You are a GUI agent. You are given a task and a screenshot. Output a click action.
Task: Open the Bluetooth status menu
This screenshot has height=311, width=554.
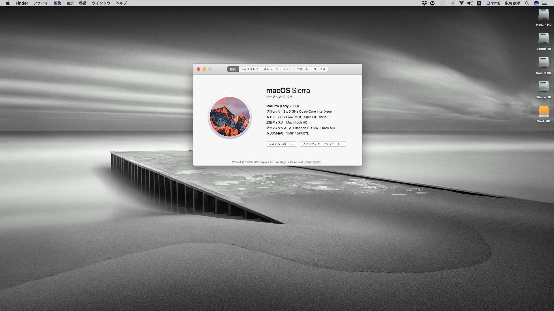(x=453, y=3)
